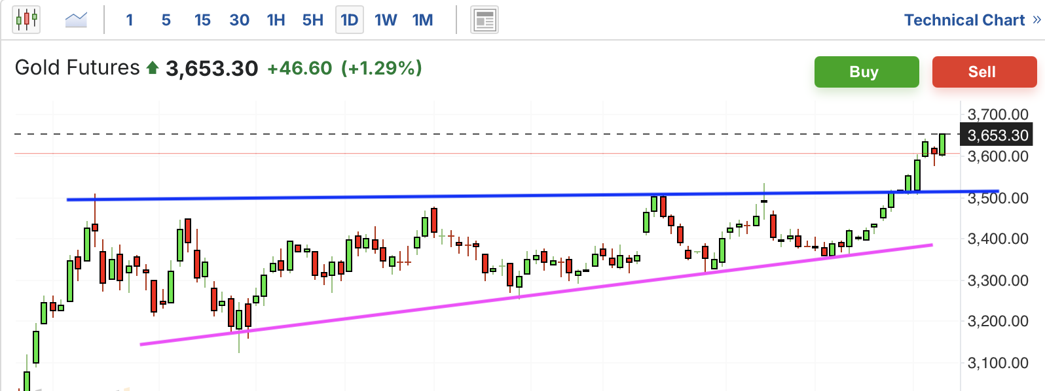The height and width of the screenshot is (391, 1045).
Task: Click the Gold Futures title
Action: click(x=77, y=67)
